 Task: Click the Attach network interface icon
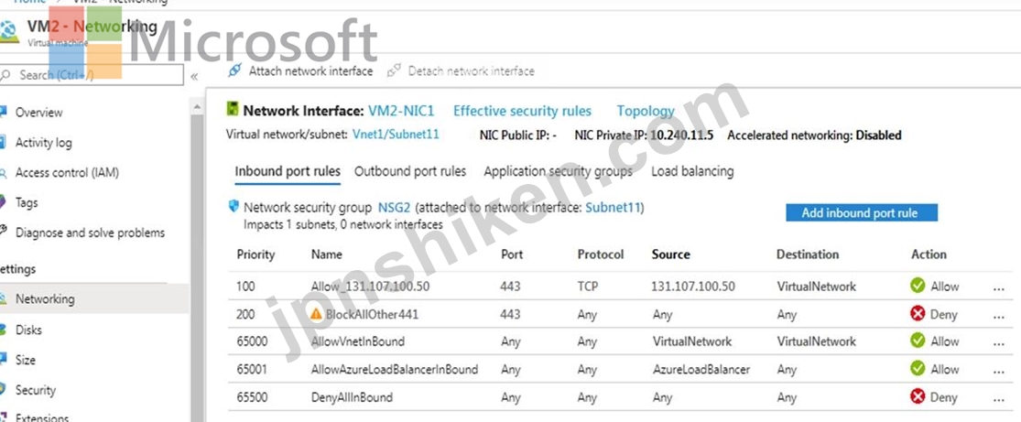234,70
